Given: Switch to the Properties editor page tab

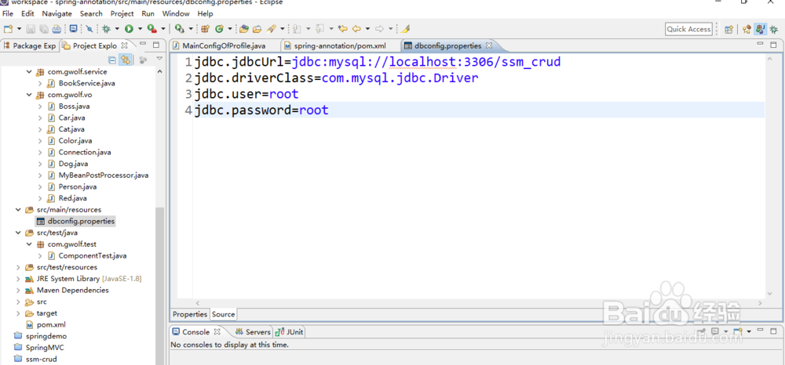Looking at the screenshot, I should [x=190, y=314].
